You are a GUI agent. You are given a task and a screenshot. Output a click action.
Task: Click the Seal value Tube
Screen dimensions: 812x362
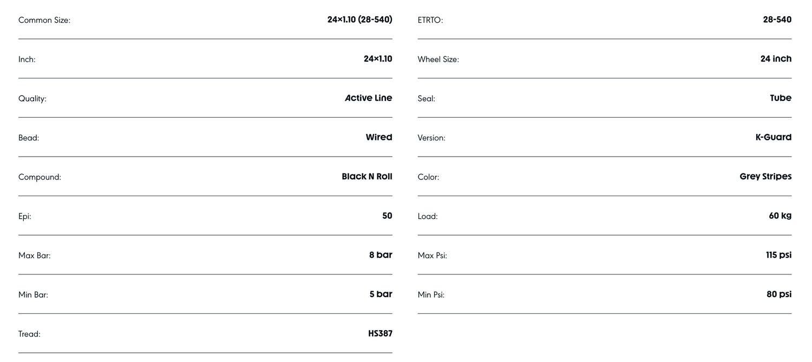click(781, 98)
